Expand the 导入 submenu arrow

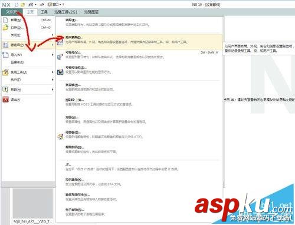tap(53, 55)
